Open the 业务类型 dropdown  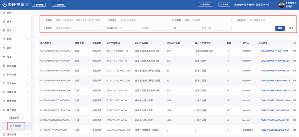click(x=78, y=28)
